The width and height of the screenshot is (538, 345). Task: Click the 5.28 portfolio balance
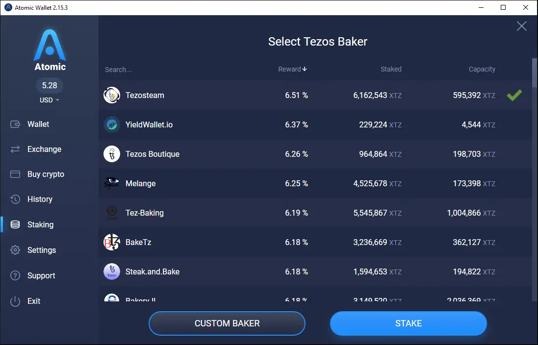tap(50, 85)
